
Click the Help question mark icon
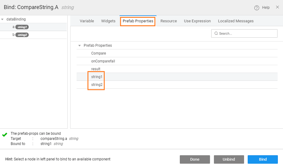(x=256, y=8)
